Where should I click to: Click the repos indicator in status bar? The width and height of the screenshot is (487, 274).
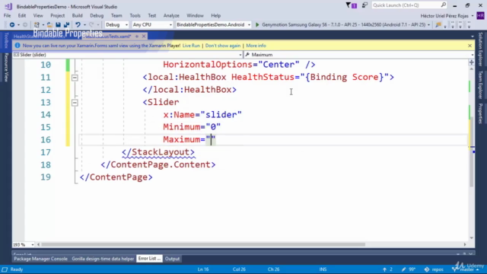pyautogui.click(x=434, y=269)
